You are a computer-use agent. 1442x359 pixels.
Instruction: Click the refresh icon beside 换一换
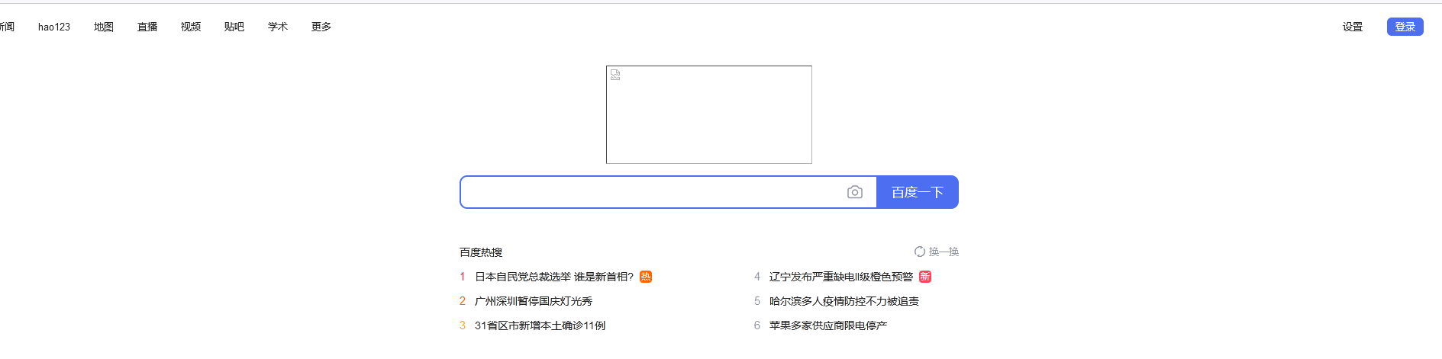tap(920, 252)
